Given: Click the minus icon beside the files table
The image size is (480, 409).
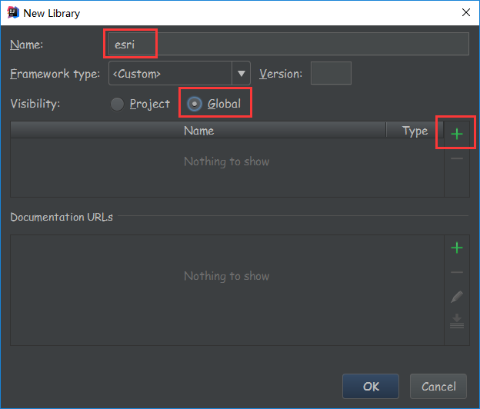Looking at the screenshot, I should [456, 158].
